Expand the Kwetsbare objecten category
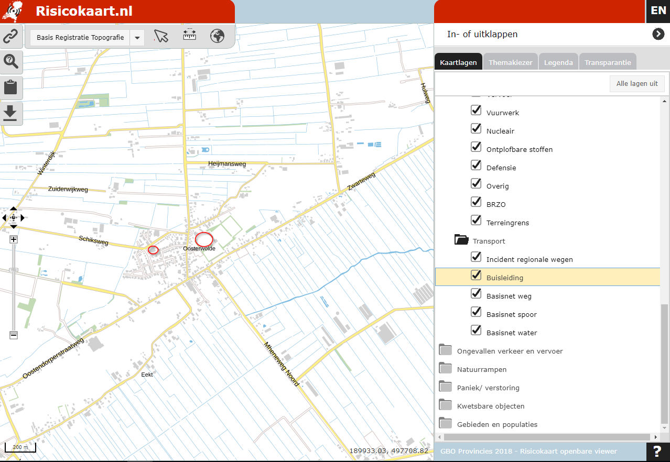The height and width of the screenshot is (462, 670). (x=446, y=405)
